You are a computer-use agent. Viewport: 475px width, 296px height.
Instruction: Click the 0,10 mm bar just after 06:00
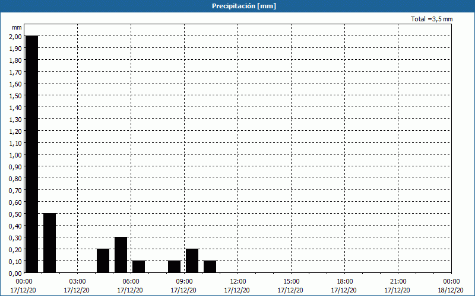click(139, 267)
